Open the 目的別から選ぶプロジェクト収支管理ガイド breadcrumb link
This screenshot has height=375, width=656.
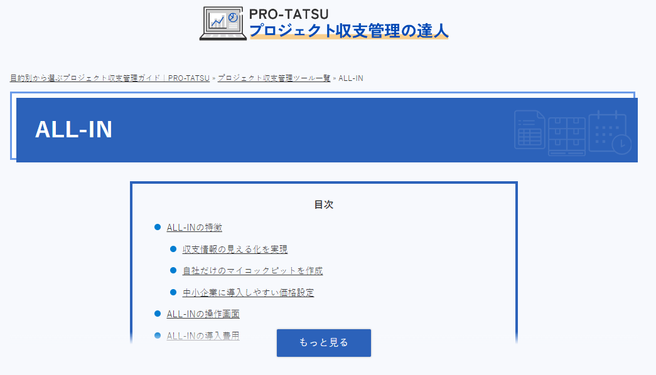109,78
